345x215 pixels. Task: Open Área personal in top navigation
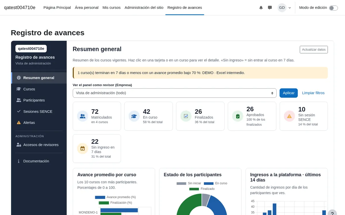tap(87, 8)
